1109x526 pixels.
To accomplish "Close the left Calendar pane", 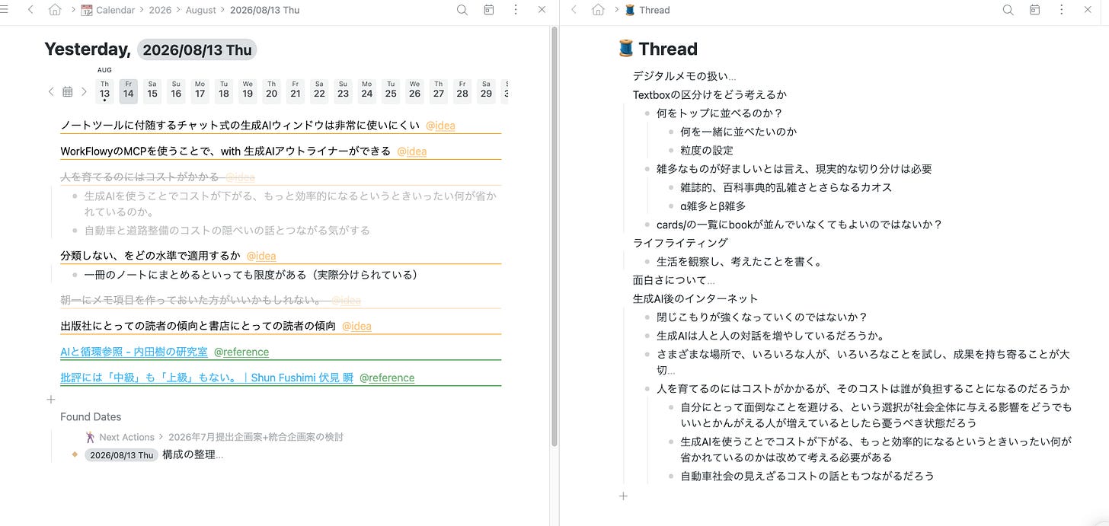I will (x=542, y=10).
